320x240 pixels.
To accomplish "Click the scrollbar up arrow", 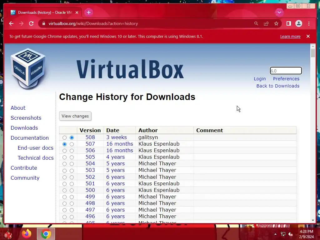I will coord(313,47).
